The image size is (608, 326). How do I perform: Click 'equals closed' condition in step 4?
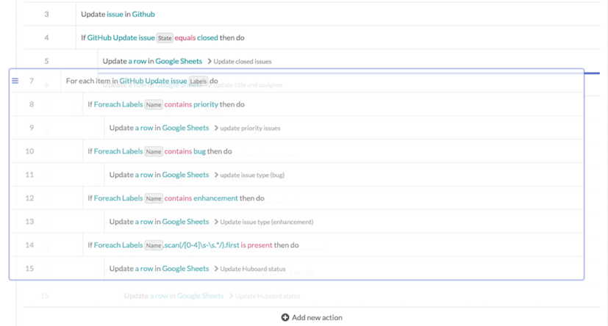[196, 37]
